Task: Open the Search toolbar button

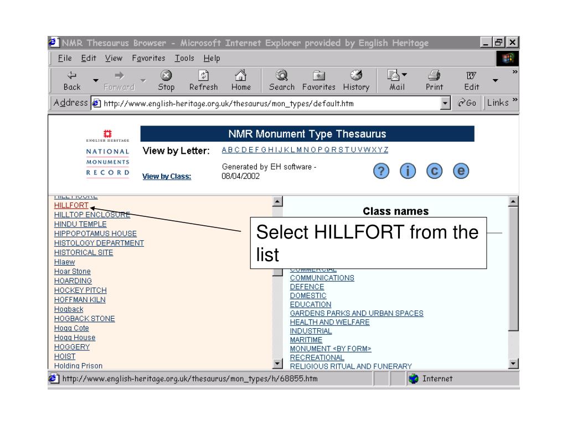Action: click(282, 81)
